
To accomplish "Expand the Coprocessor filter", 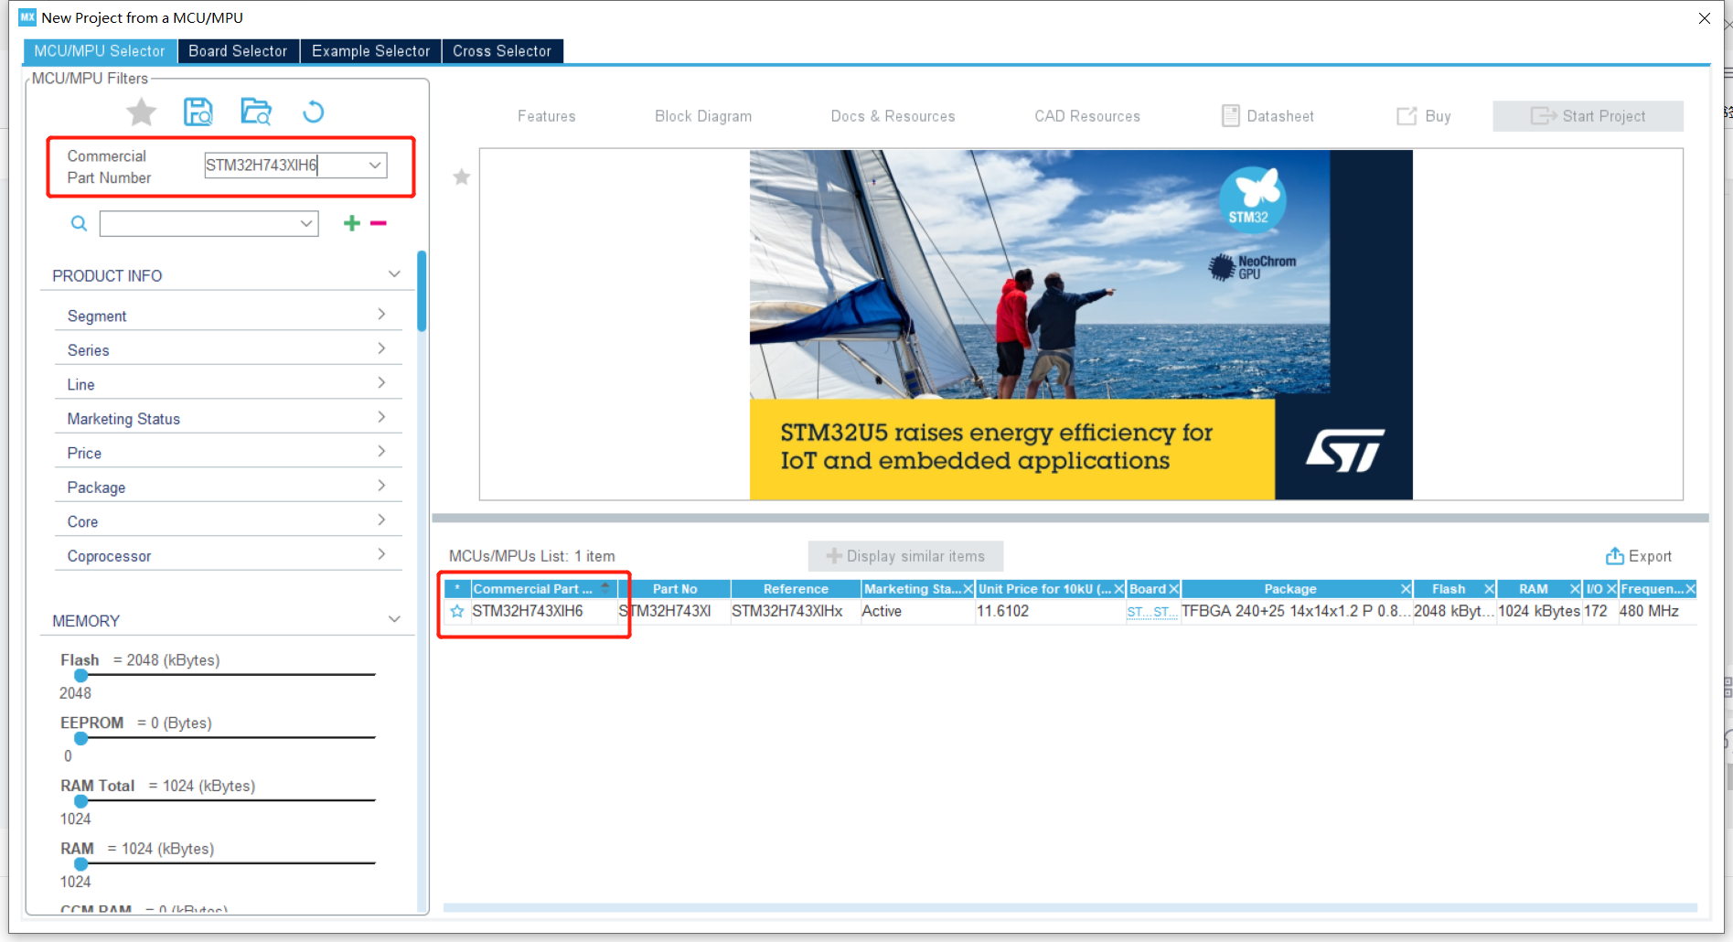I will coord(381,554).
